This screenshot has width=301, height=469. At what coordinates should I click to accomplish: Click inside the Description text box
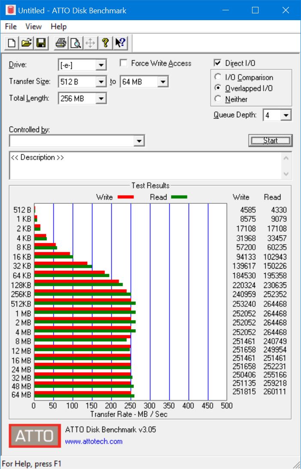click(x=146, y=165)
